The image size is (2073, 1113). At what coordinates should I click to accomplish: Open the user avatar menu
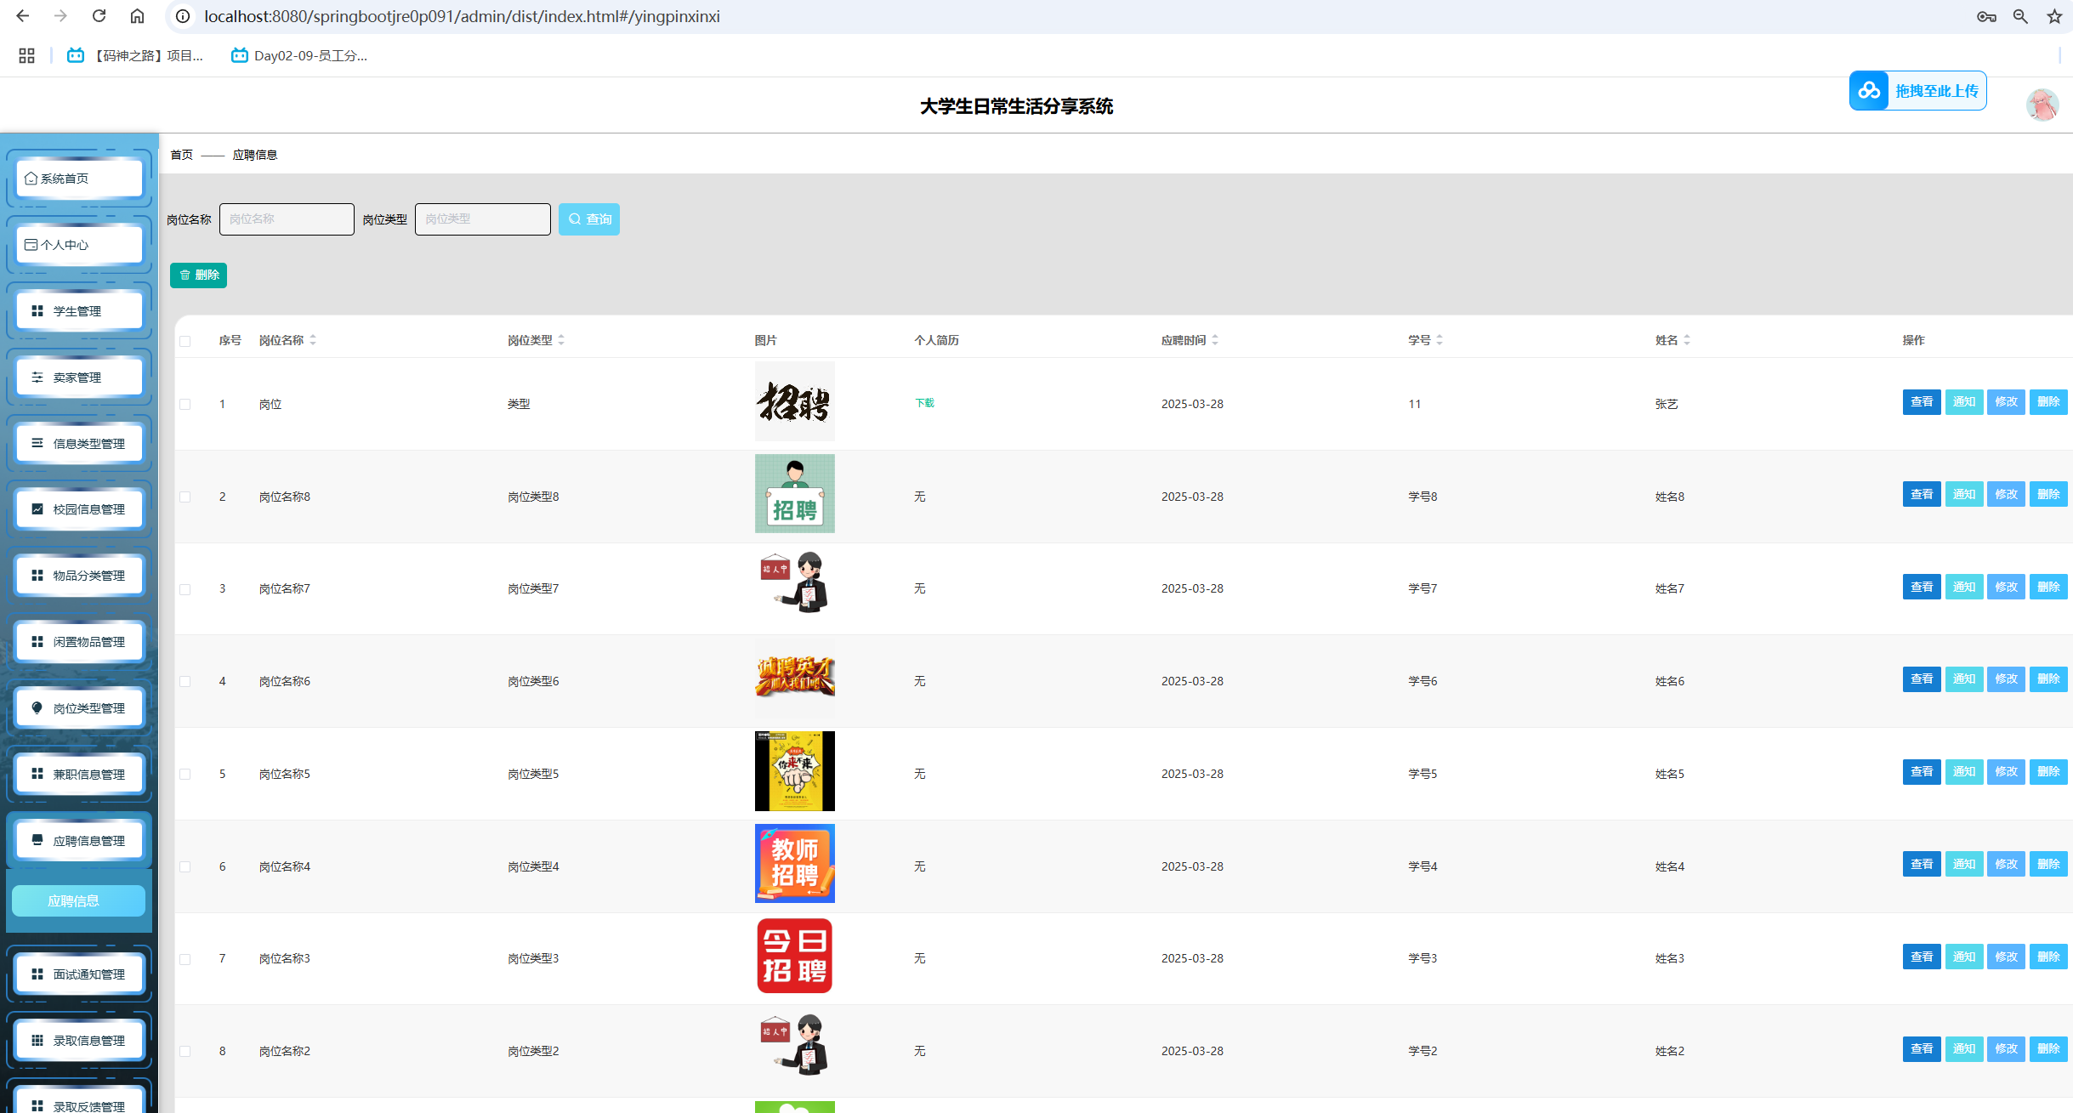2042,105
